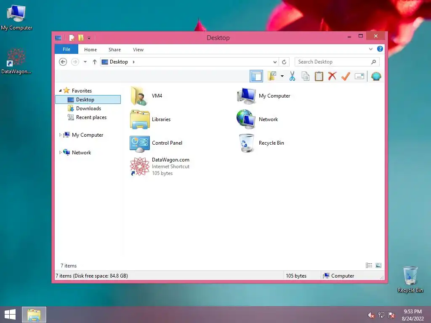The image size is (431, 323).
Task: Select Desktop in the navigation pane
Action: click(88, 99)
